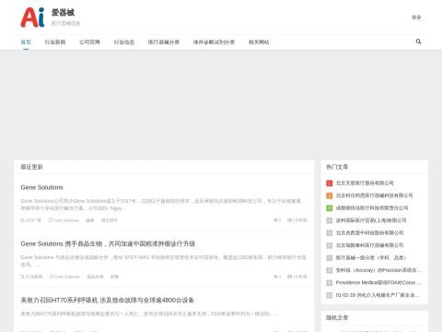Click rank 2 orange badge in 热门文章
The image size is (442, 332).
tap(330, 196)
